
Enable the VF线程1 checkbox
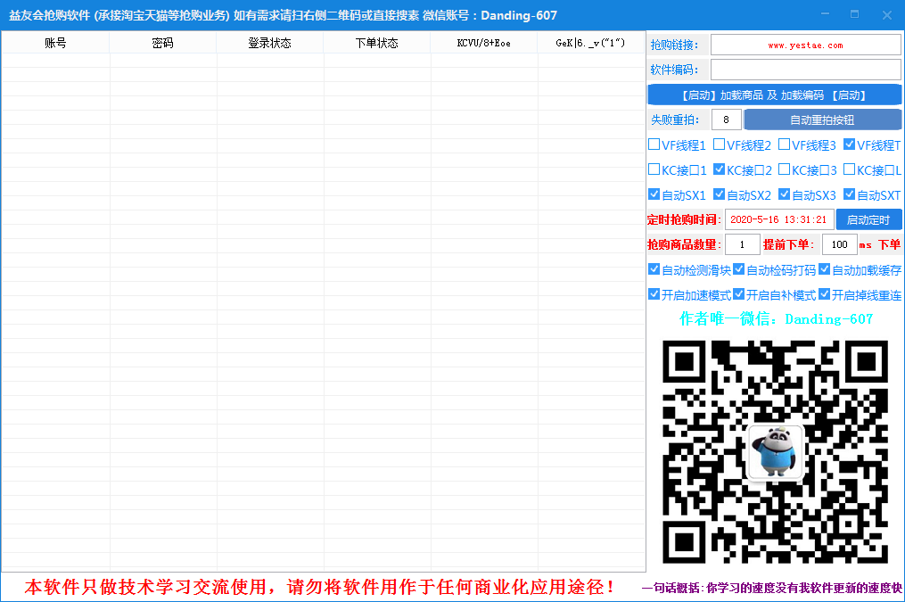pos(654,144)
